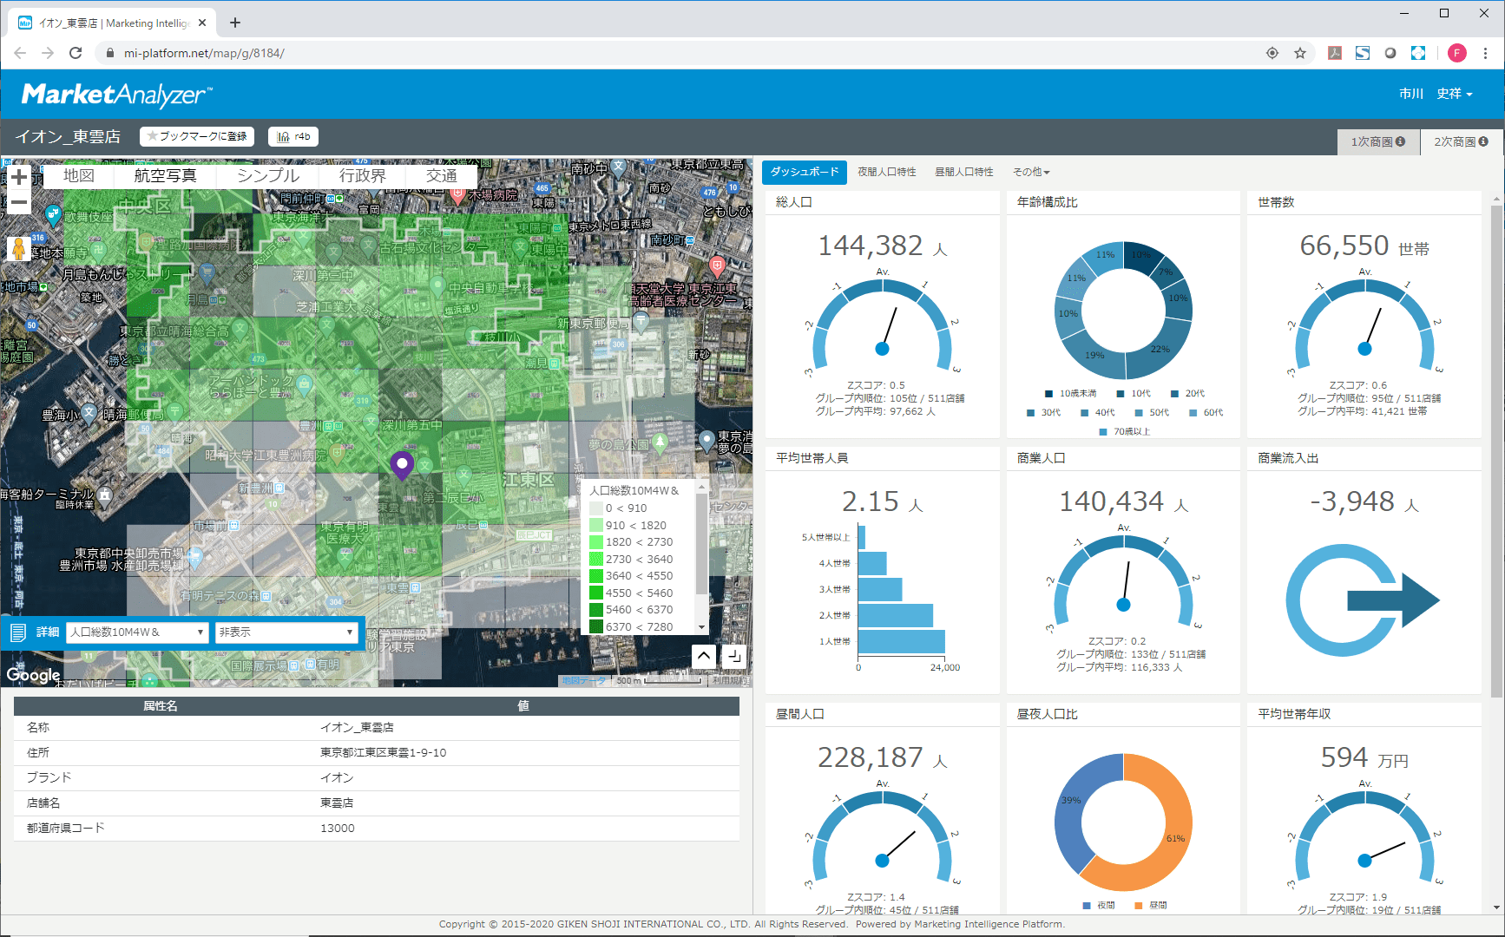Toggle 昼間 in day-night ratio legend
1505x937 pixels.
click(1151, 906)
